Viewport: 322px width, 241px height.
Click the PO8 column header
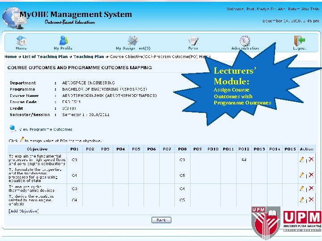point(182,149)
